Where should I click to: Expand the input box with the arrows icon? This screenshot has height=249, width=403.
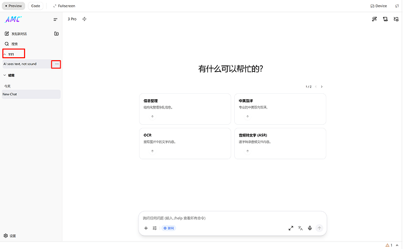pos(291,228)
